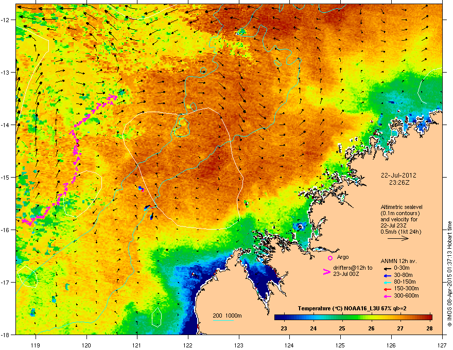Click the latitude axis label -12
453x350 pixels.
click(6, 20)
